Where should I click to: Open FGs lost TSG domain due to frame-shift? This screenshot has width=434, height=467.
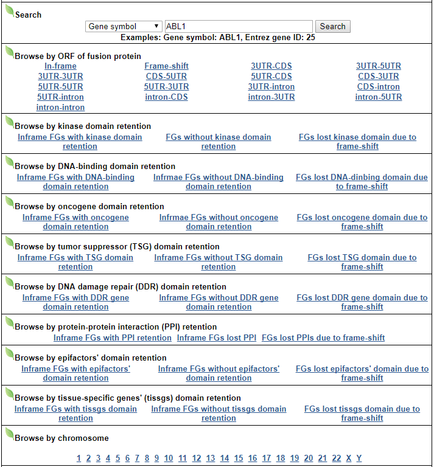click(362, 262)
